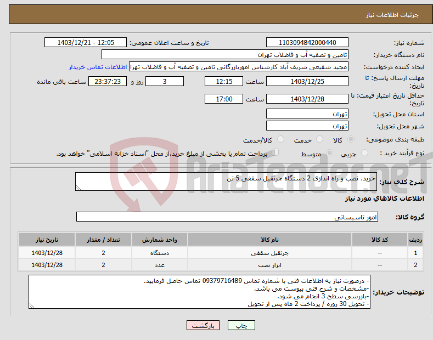Click row number 2 cell
This screenshot has height=340, width=433.
click(415, 265)
